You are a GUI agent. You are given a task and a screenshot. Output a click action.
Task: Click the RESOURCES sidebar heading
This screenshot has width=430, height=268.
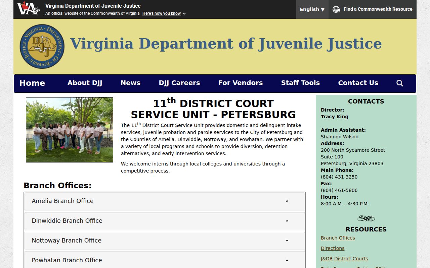pos(366,229)
